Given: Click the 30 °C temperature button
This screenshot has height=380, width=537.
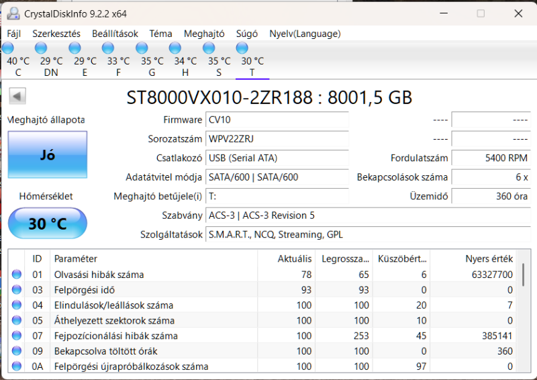Looking at the screenshot, I should [x=48, y=224].
